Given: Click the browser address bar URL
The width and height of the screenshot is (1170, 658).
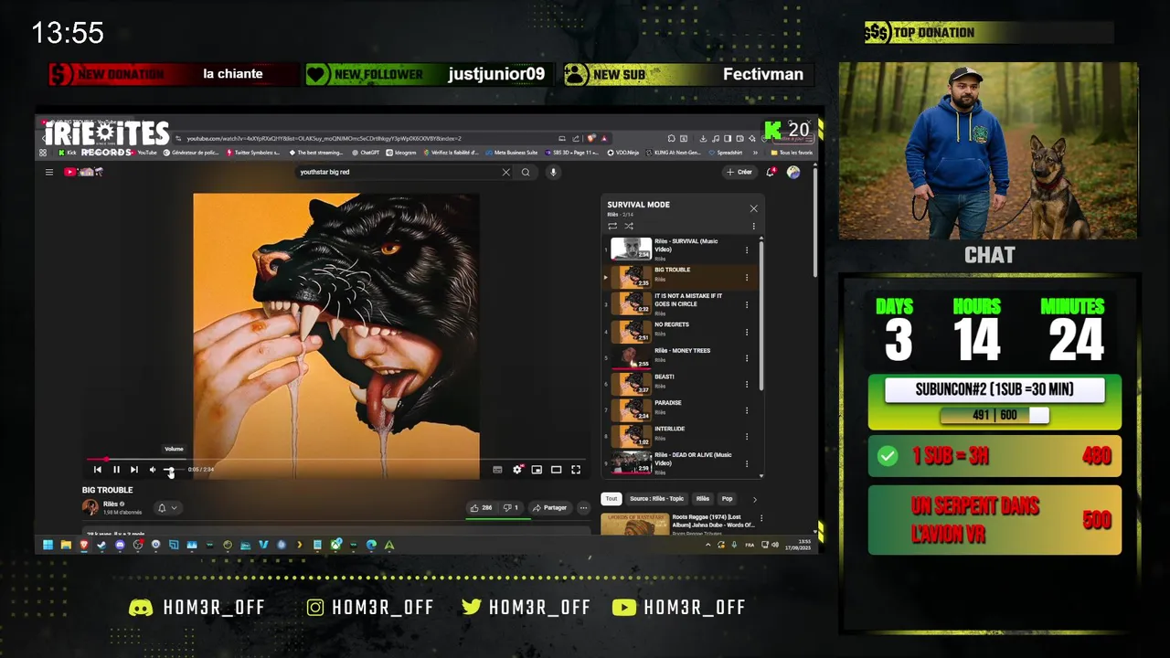Looking at the screenshot, I should (324, 139).
